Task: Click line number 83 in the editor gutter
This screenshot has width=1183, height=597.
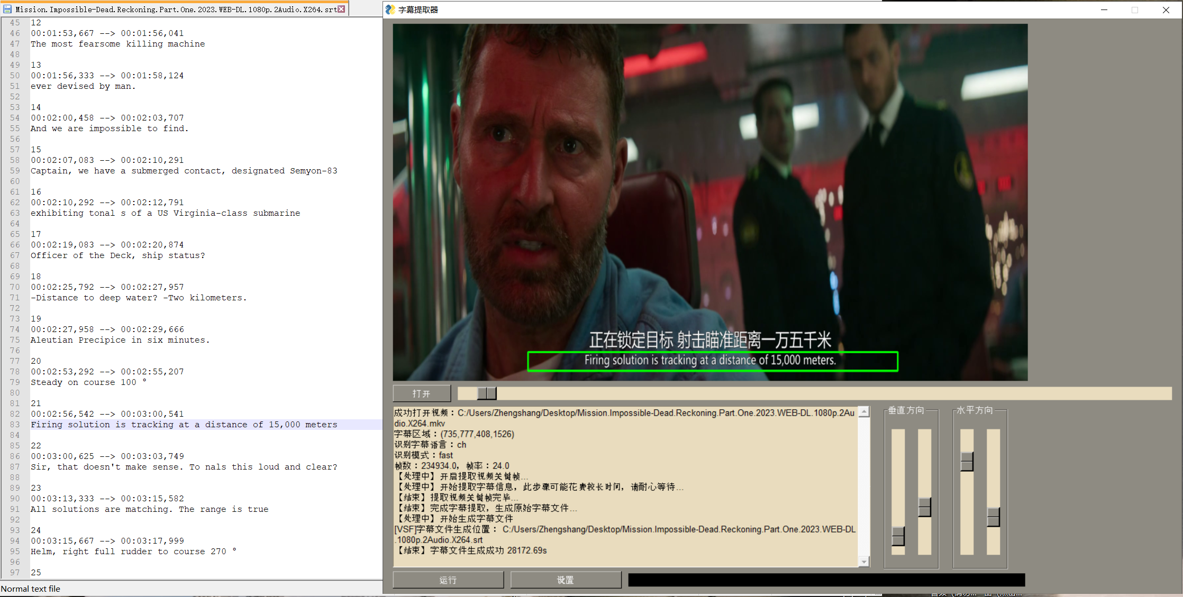Action: [15, 425]
